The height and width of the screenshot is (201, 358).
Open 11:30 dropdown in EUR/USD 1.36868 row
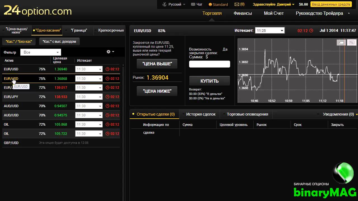click(x=89, y=78)
